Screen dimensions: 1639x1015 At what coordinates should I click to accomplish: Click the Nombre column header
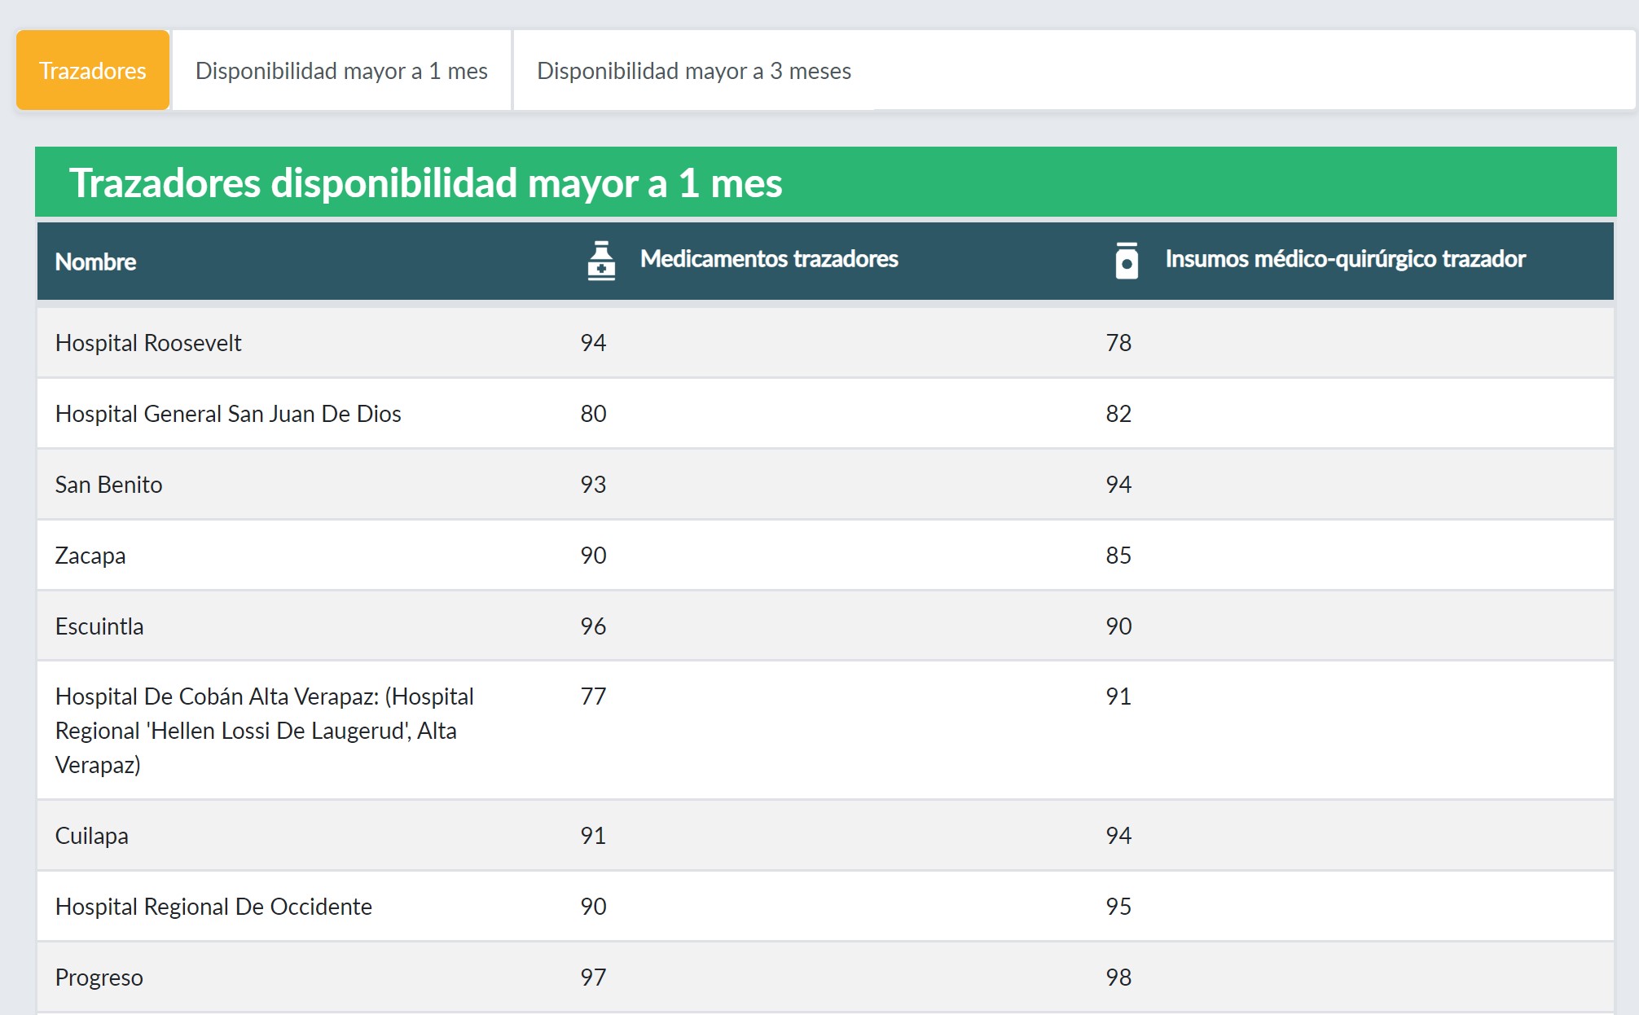tap(95, 261)
